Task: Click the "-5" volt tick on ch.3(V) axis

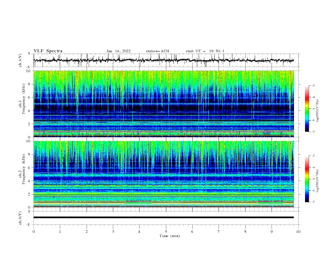Action: tap(29, 225)
